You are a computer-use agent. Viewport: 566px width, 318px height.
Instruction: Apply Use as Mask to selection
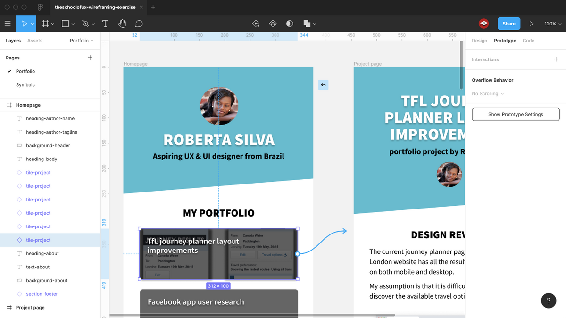pos(289,24)
